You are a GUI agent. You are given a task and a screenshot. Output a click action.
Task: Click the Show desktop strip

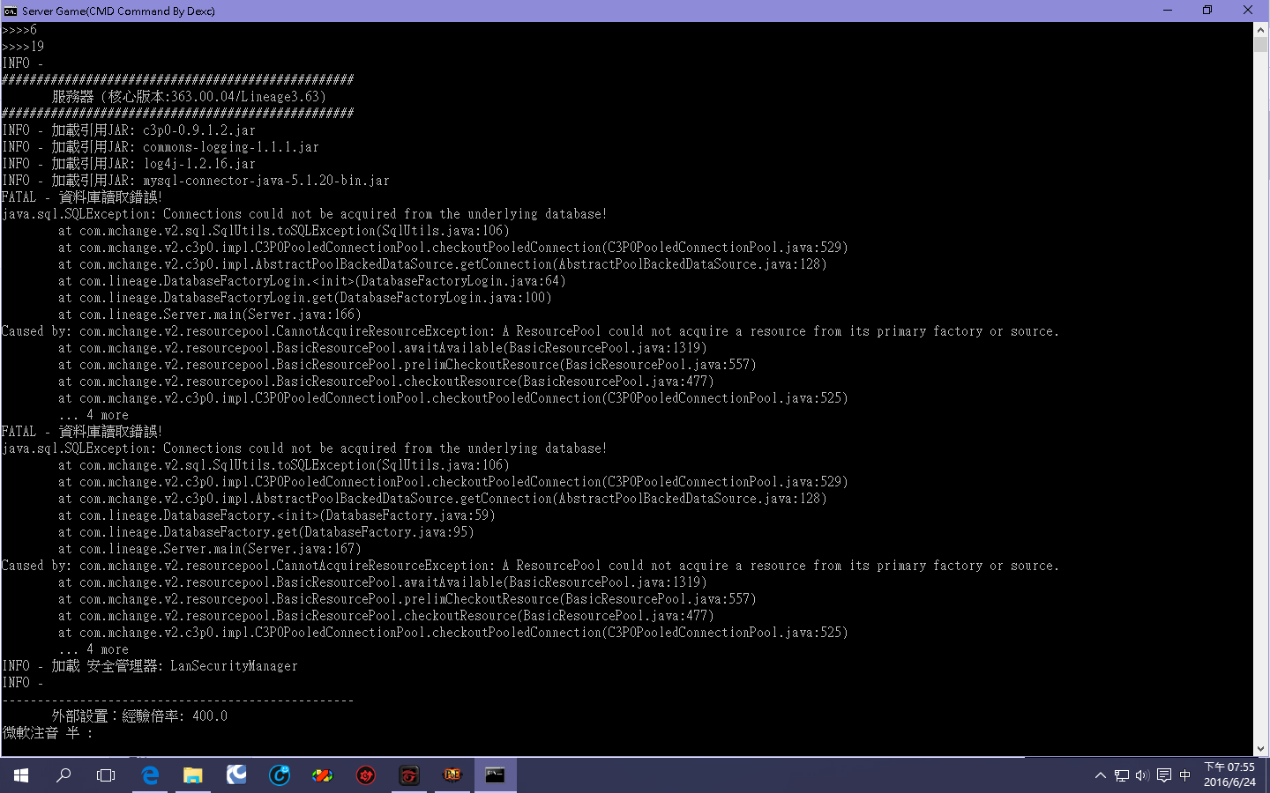1267,775
